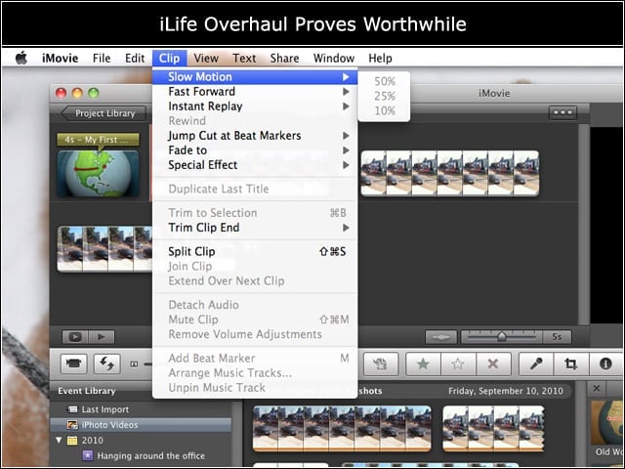Open the File menu

102,59
